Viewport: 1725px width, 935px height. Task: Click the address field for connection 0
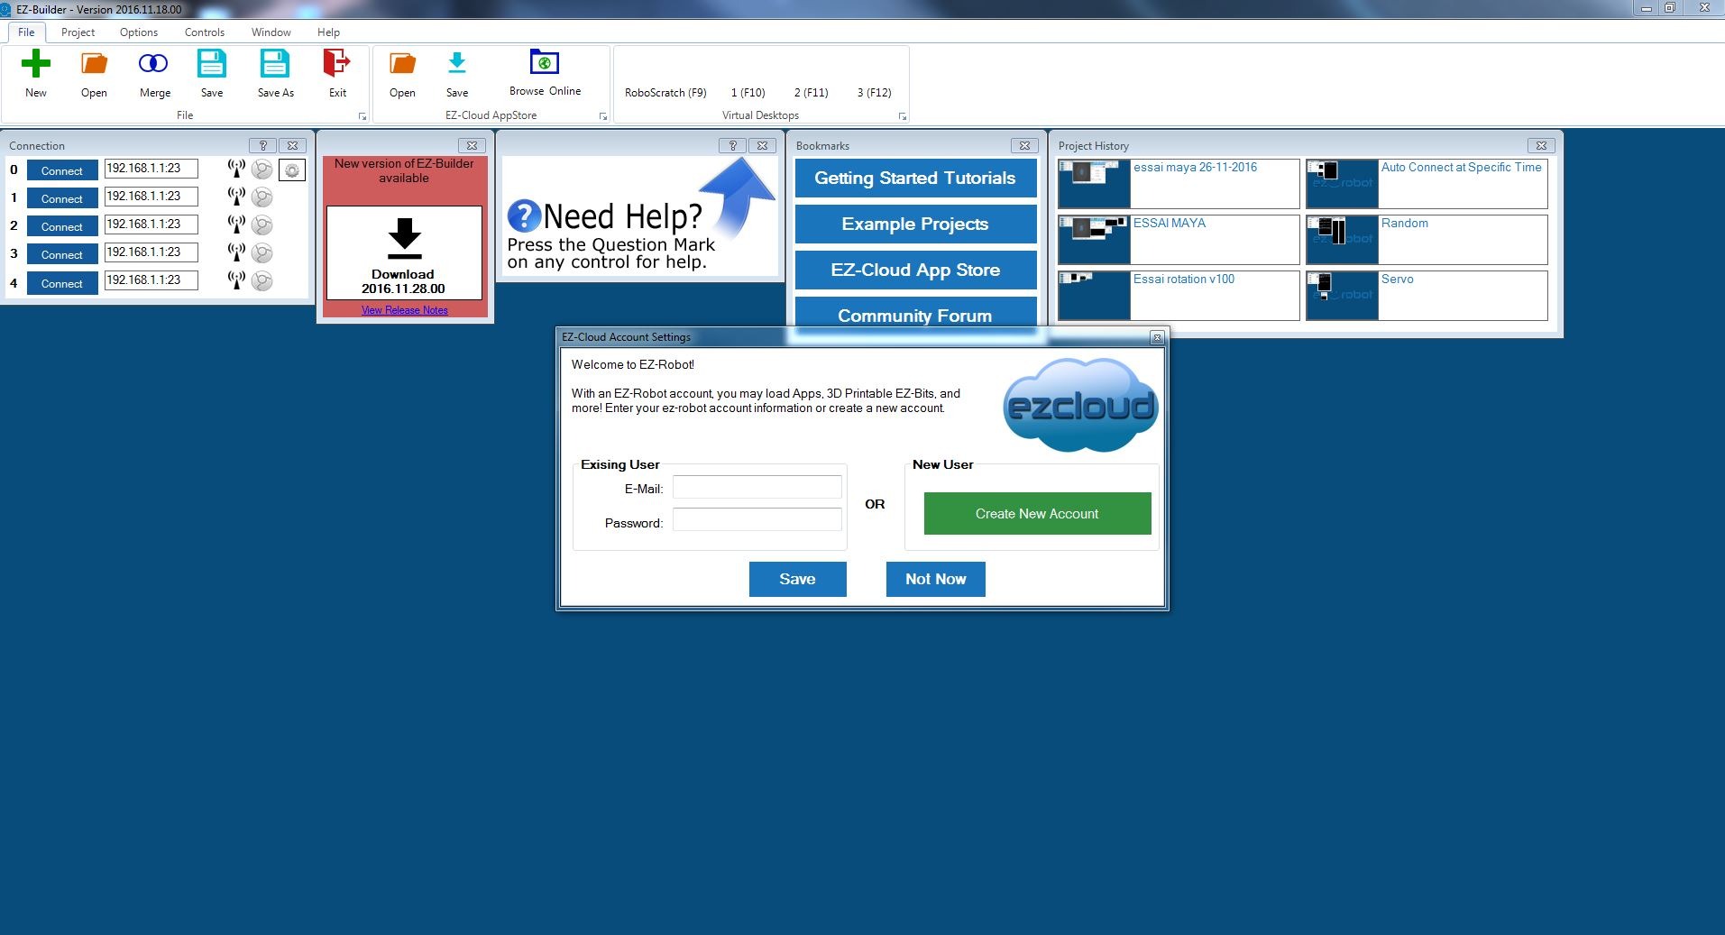coord(151,169)
